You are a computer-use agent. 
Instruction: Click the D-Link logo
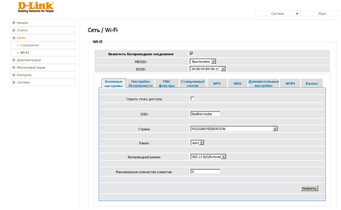(x=36, y=7)
